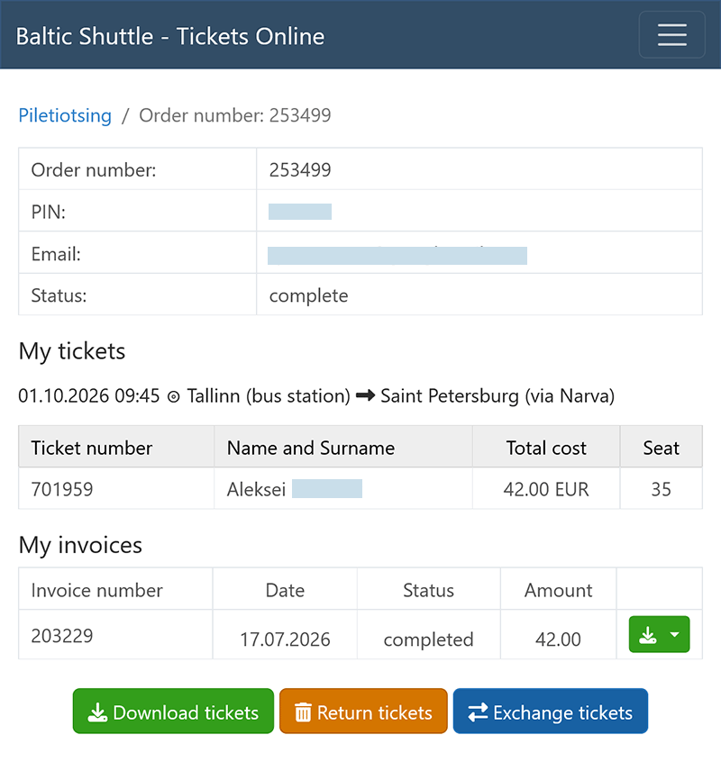Click the Seat column header

(x=662, y=448)
